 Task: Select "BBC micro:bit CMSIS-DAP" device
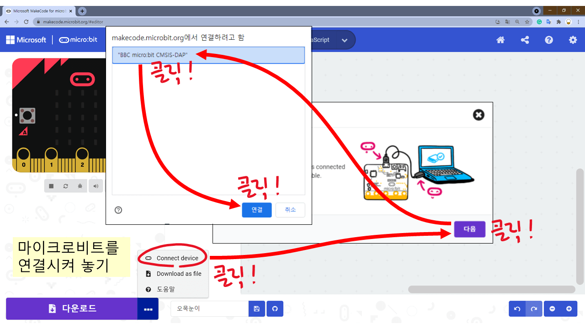pyautogui.click(x=208, y=55)
